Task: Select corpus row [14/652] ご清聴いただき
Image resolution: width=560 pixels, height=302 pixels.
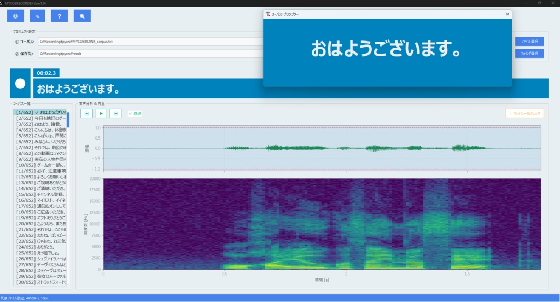Action: (x=40, y=188)
